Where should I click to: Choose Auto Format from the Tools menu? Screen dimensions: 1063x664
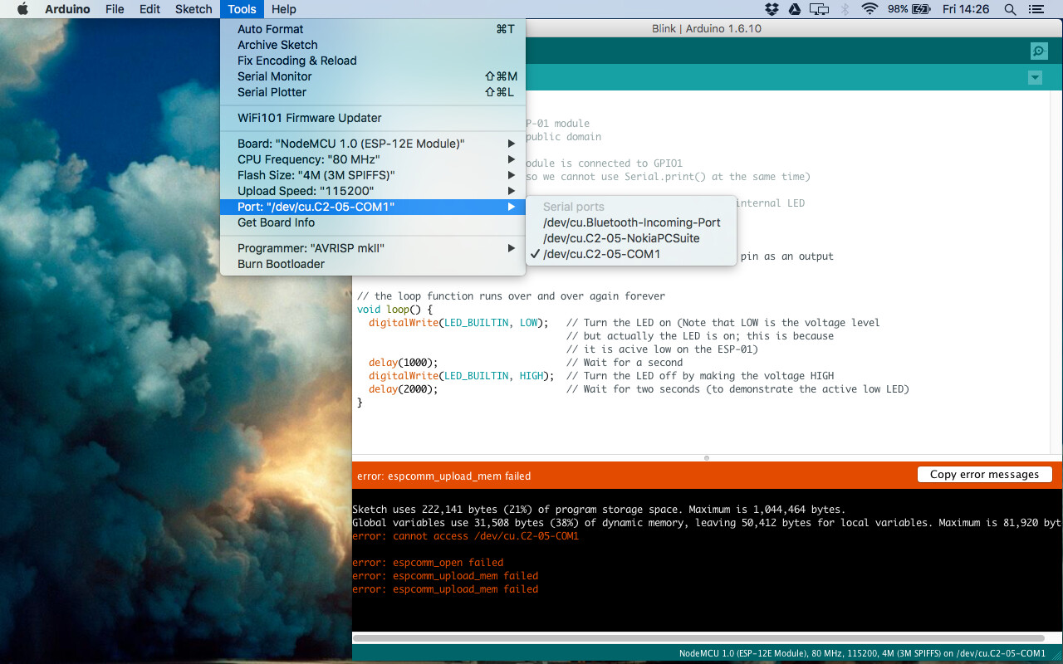coord(271,28)
